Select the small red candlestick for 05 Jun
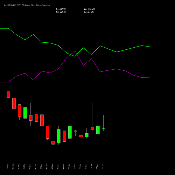 point(53,142)
